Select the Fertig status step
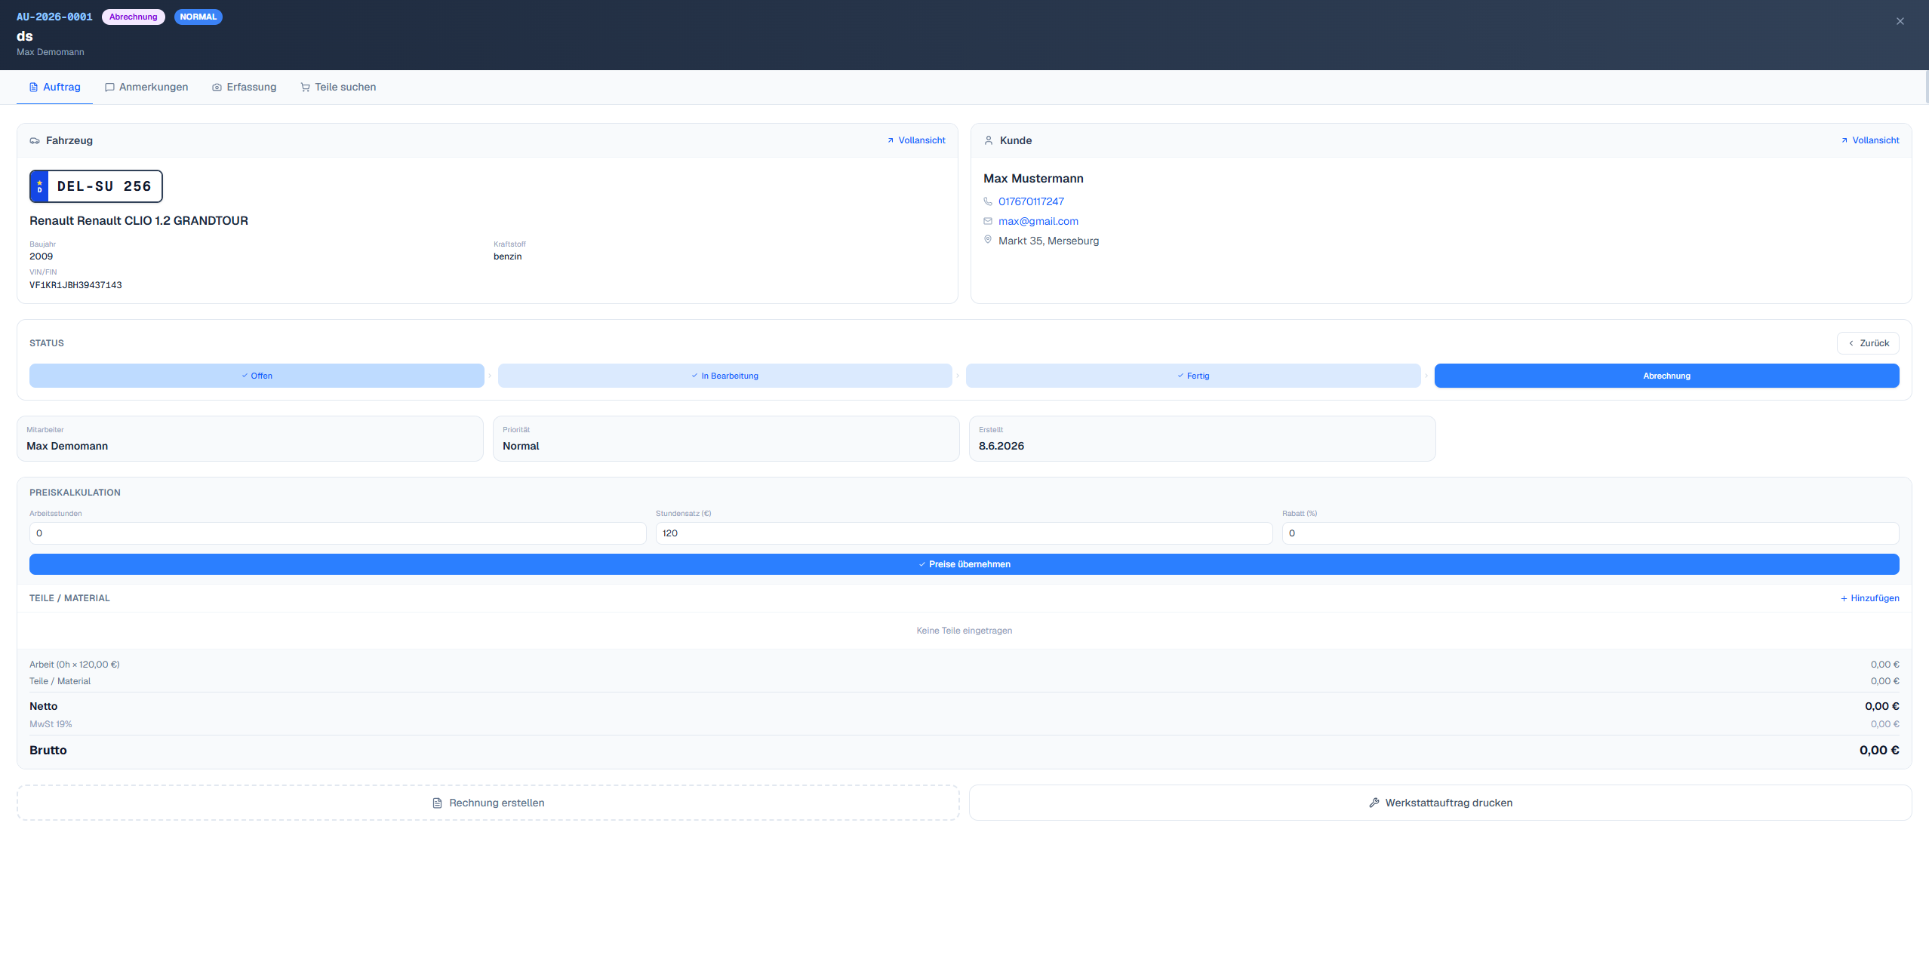Screen dimensions: 1929x955 (x=1193, y=376)
